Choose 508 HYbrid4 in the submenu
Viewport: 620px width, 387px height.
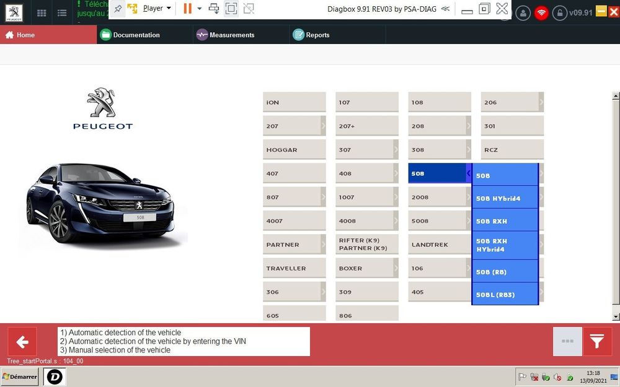point(505,198)
